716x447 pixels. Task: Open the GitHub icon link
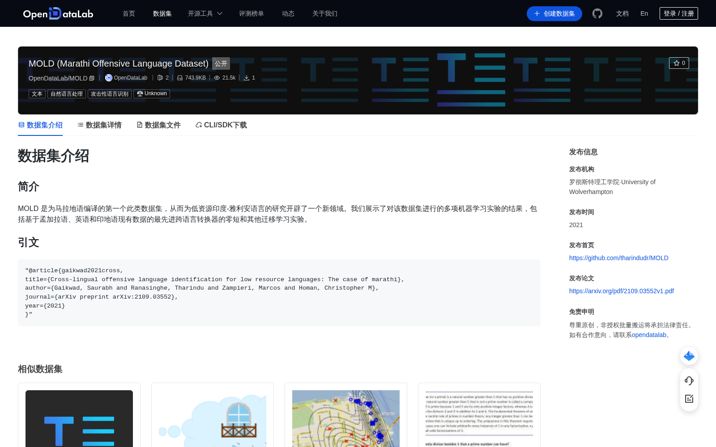597,13
